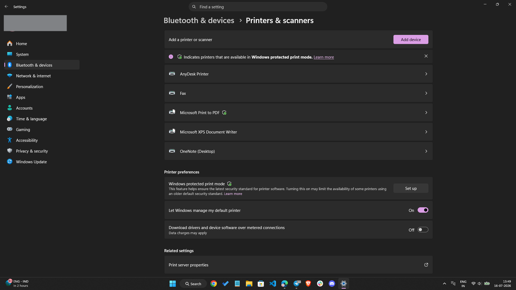Viewport: 516px width, 290px height.
Task: Open the ENG - IND widget on taskbar
Action: click(17, 284)
